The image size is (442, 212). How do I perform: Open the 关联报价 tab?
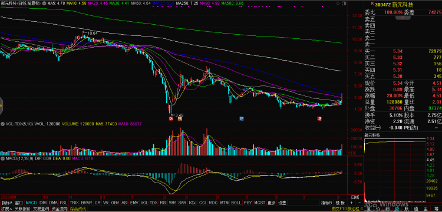click(22, 209)
